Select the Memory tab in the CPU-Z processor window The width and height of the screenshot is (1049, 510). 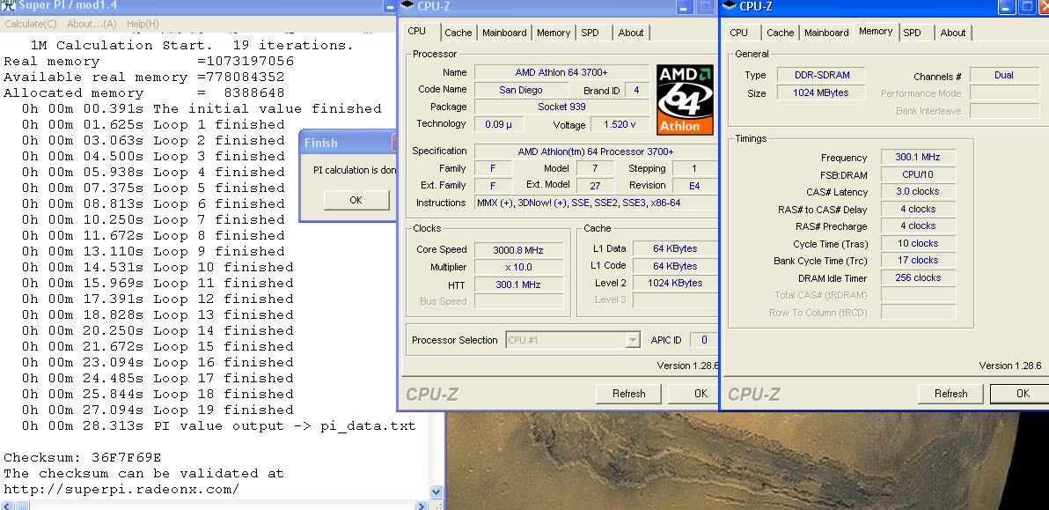point(554,33)
